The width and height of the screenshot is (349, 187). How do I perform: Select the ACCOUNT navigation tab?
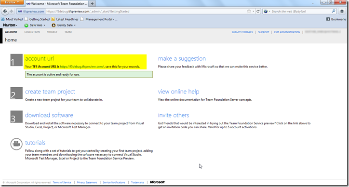coord(11,32)
